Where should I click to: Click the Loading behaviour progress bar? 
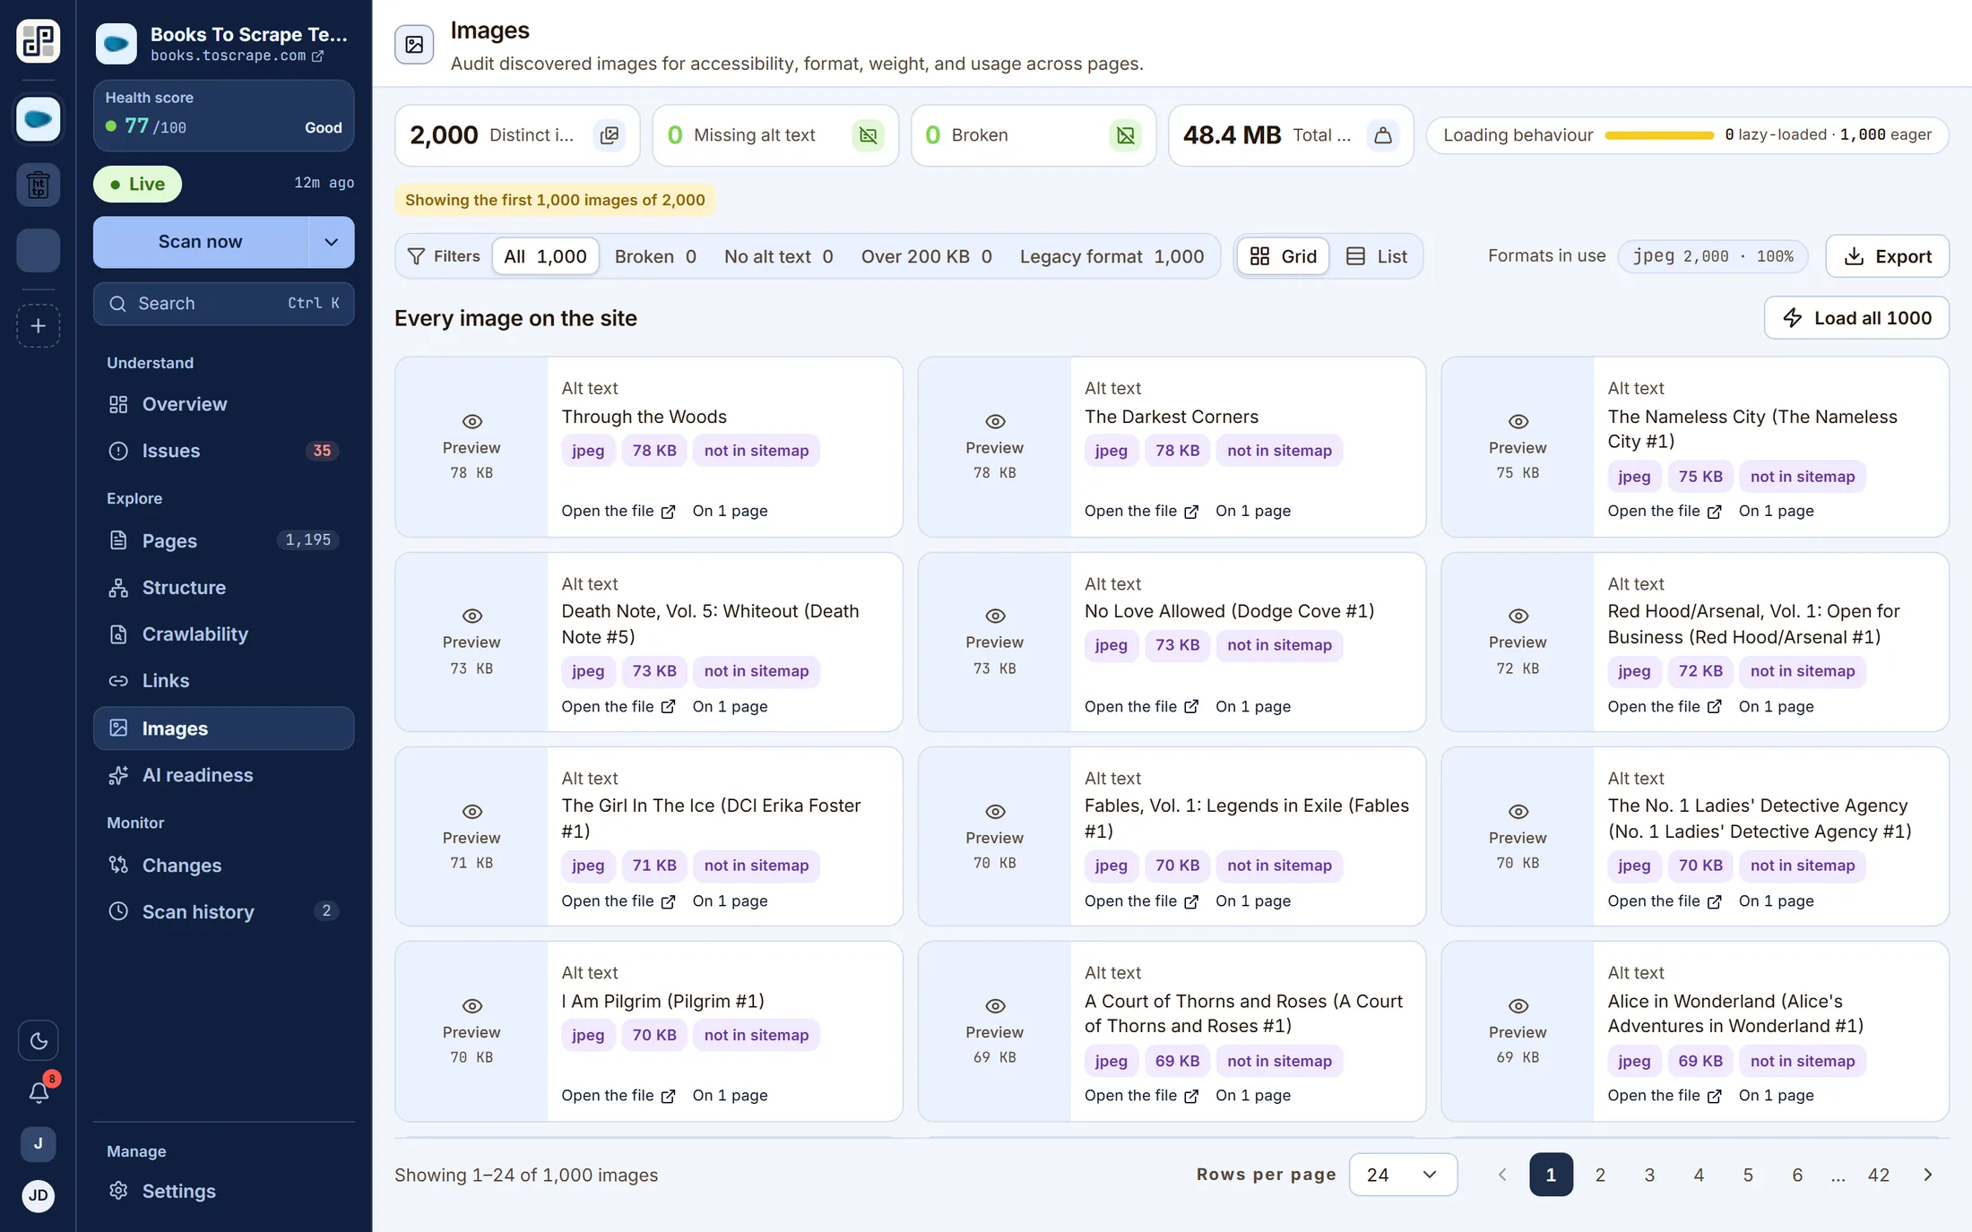click(1659, 135)
